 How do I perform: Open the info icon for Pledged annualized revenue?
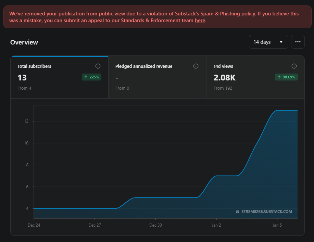click(x=196, y=66)
